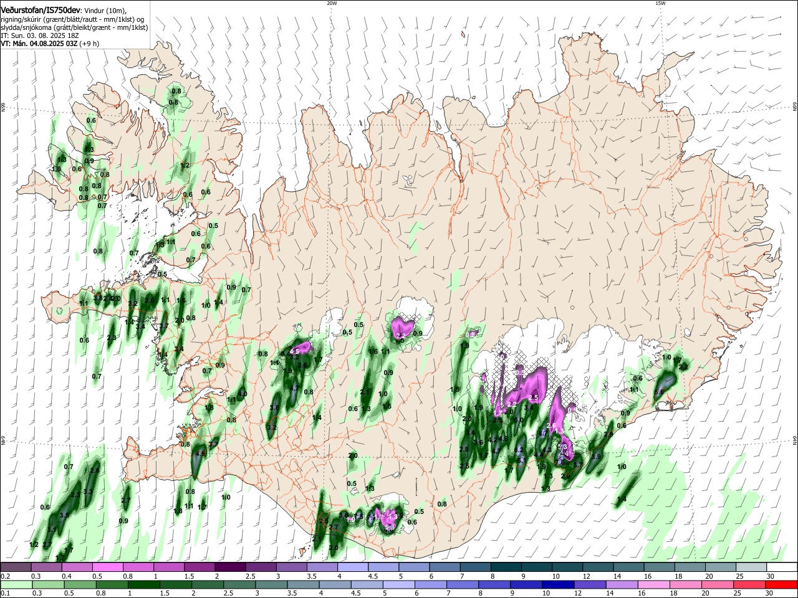Image resolution: width=798 pixels, height=598 pixels.
Task: Pick the darkest purple 2 snow swatch
Action: click(230, 567)
